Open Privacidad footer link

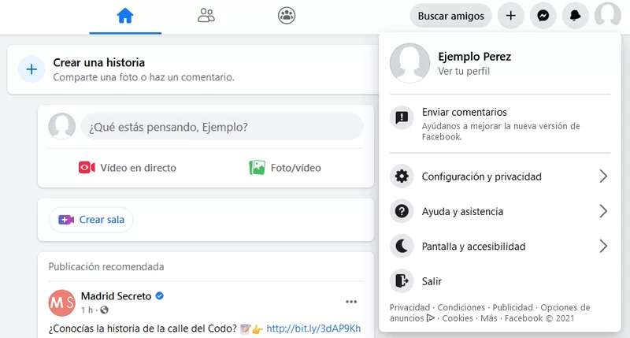click(409, 307)
